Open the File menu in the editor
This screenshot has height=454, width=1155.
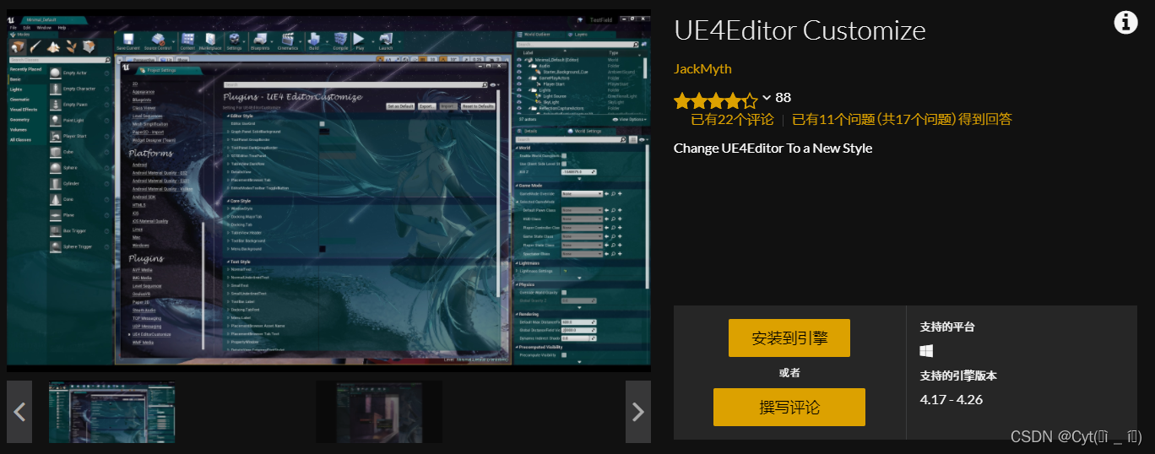13,28
